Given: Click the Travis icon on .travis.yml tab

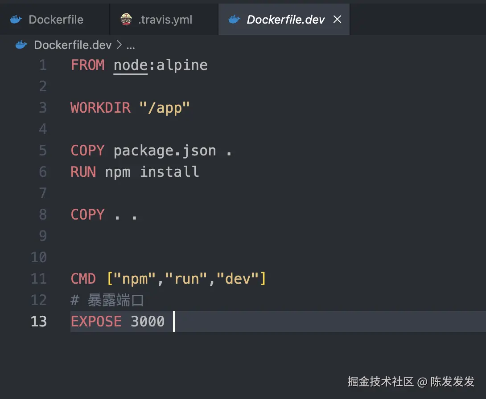Looking at the screenshot, I should pos(126,20).
